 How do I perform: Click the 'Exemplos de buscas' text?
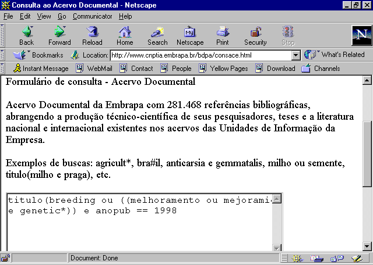tap(48, 163)
